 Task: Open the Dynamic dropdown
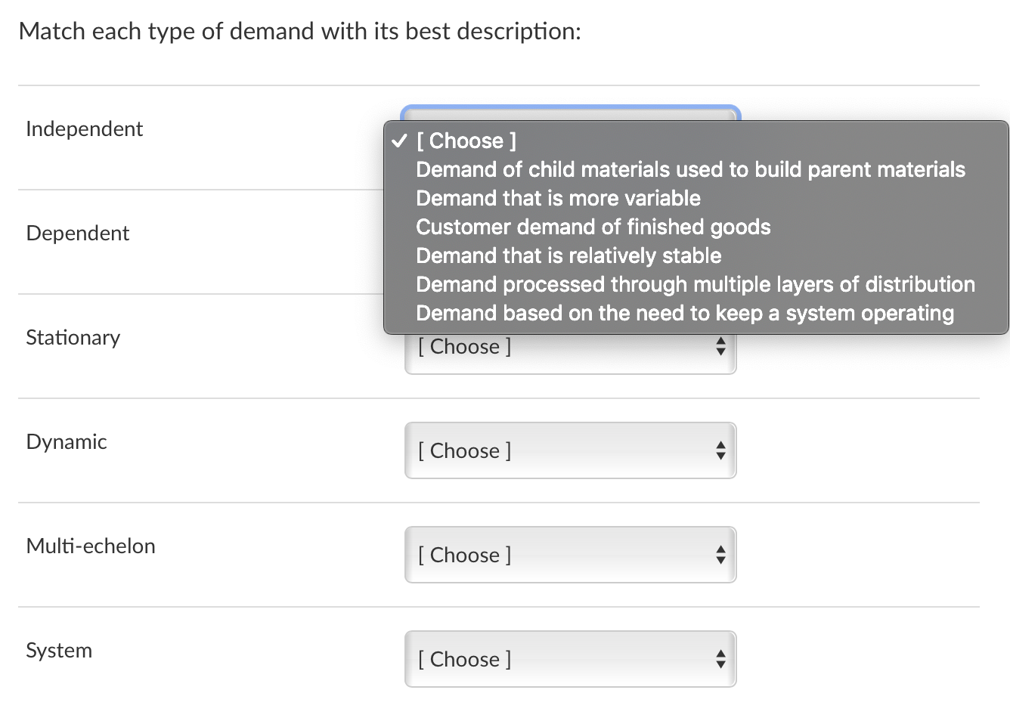tap(570, 451)
